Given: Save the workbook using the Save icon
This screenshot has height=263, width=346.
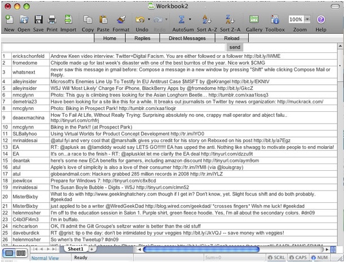Looking at the screenshot, I should coord(38,20).
